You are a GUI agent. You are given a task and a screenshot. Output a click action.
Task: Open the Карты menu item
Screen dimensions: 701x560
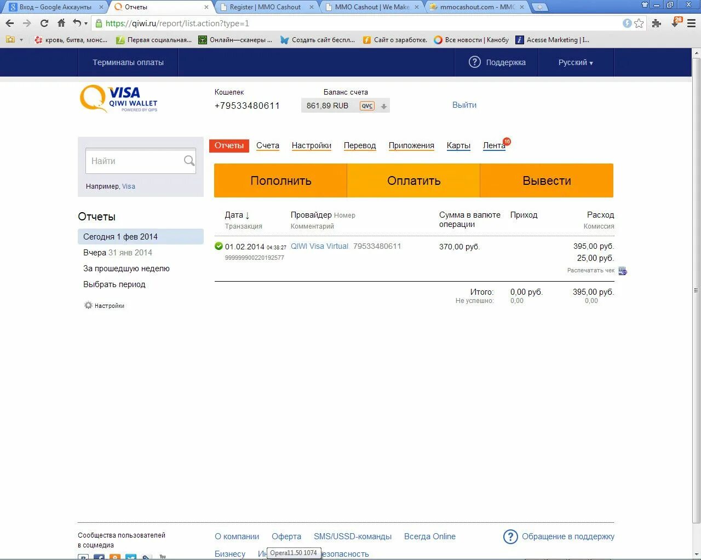[458, 145]
